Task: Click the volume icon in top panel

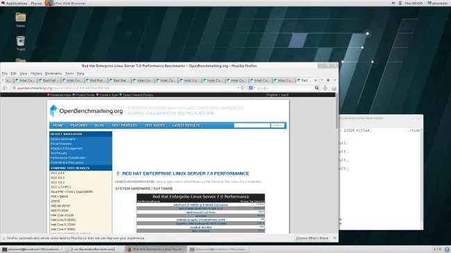Action: (x=393, y=3)
